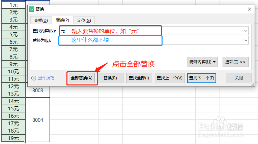Select cell containing 18元
Viewport: 258px width, 144px height.
pos(13,131)
